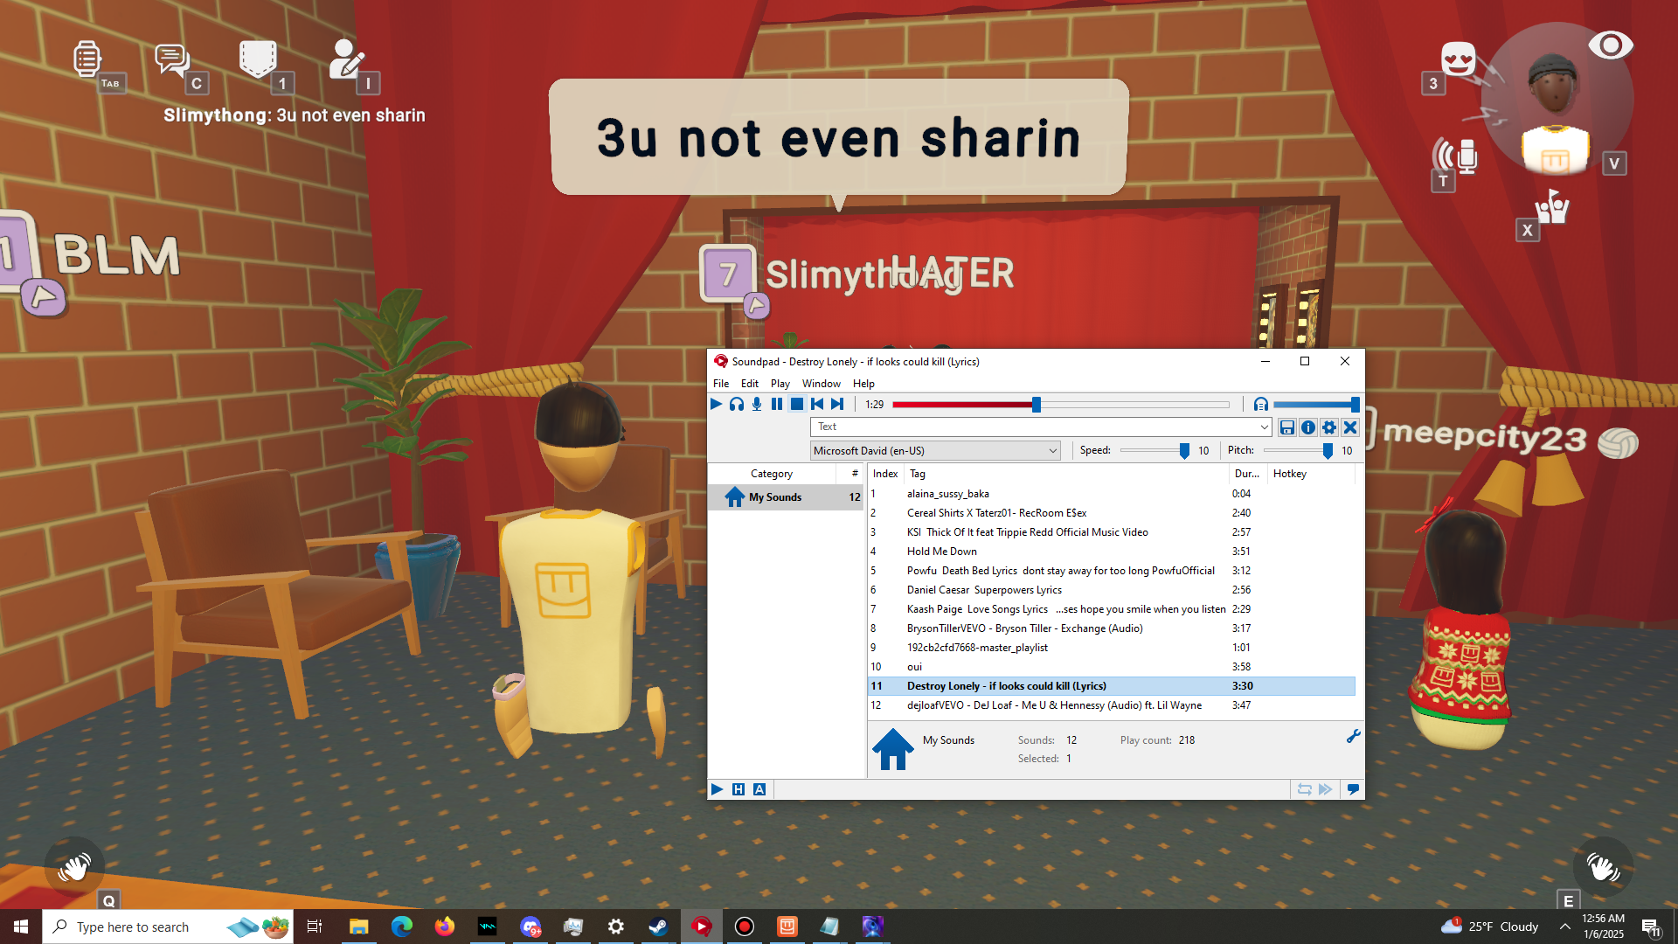1678x944 pixels.
Task: Toggle the repeat loop playback icon
Action: coord(1304,789)
